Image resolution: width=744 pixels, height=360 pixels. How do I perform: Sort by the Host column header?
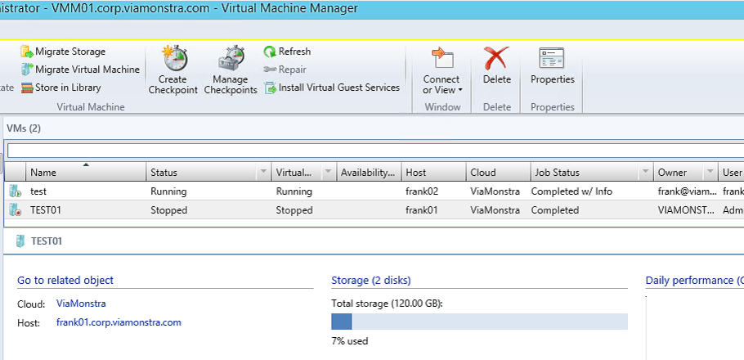tap(432, 173)
